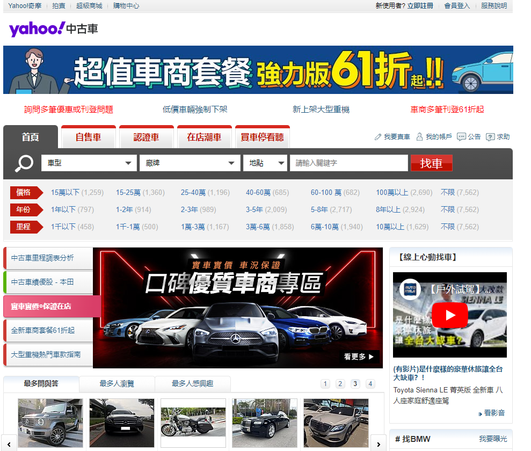Click 購物中心 top navigation link
This screenshot has height=451, width=531.
pyautogui.click(x=126, y=6)
